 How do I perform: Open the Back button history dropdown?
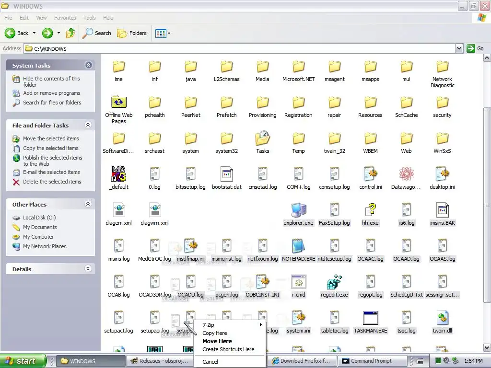click(x=34, y=33)
